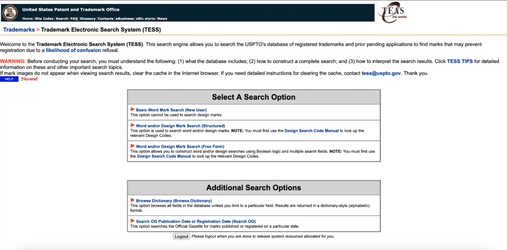Click red flag beside Structured search option
This screenshot has width=507, height=250.
pyautogui.click(x=132, y=125)
